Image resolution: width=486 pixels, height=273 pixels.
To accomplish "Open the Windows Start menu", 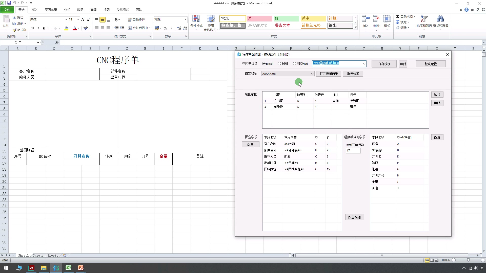I will [x=6, y=268].
